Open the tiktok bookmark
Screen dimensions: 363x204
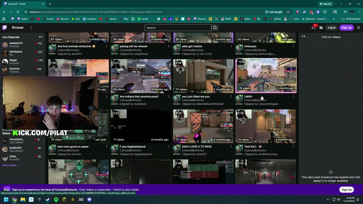245,19
